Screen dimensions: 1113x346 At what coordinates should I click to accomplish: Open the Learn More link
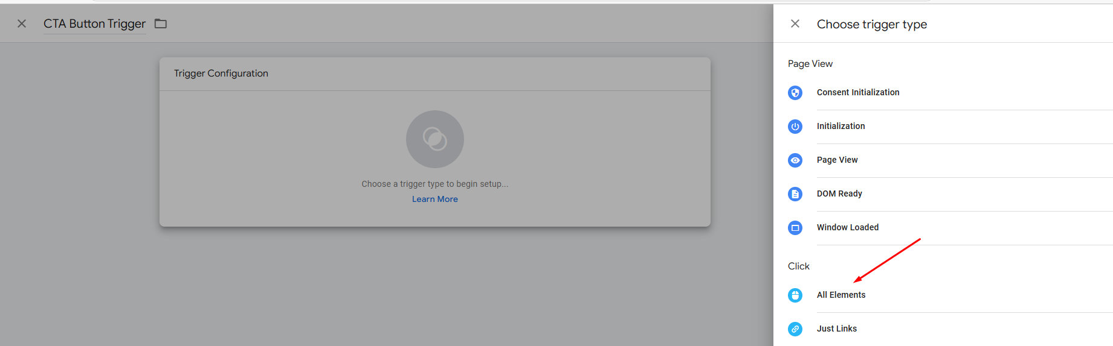click(x=435, y=199)
